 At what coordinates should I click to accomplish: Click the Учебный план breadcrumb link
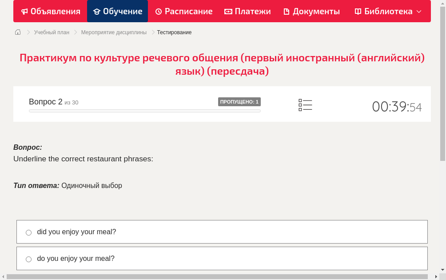click(52, 32)
